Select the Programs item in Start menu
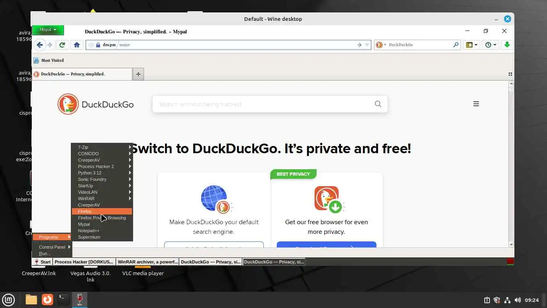Viewport: 547px width, 308px height. point(52,237)
